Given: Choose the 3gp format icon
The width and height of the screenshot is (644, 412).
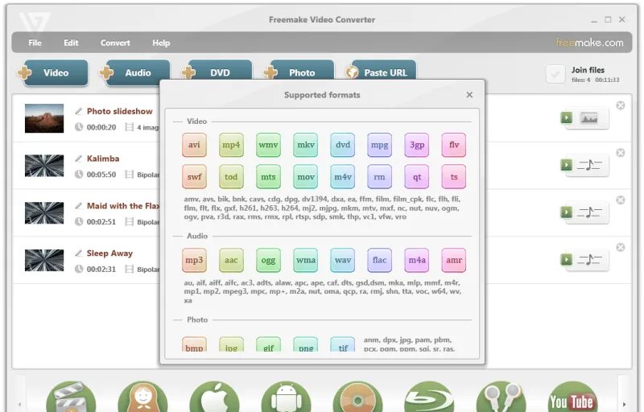Looking at the screenshot, I should (x=417, y=145).
